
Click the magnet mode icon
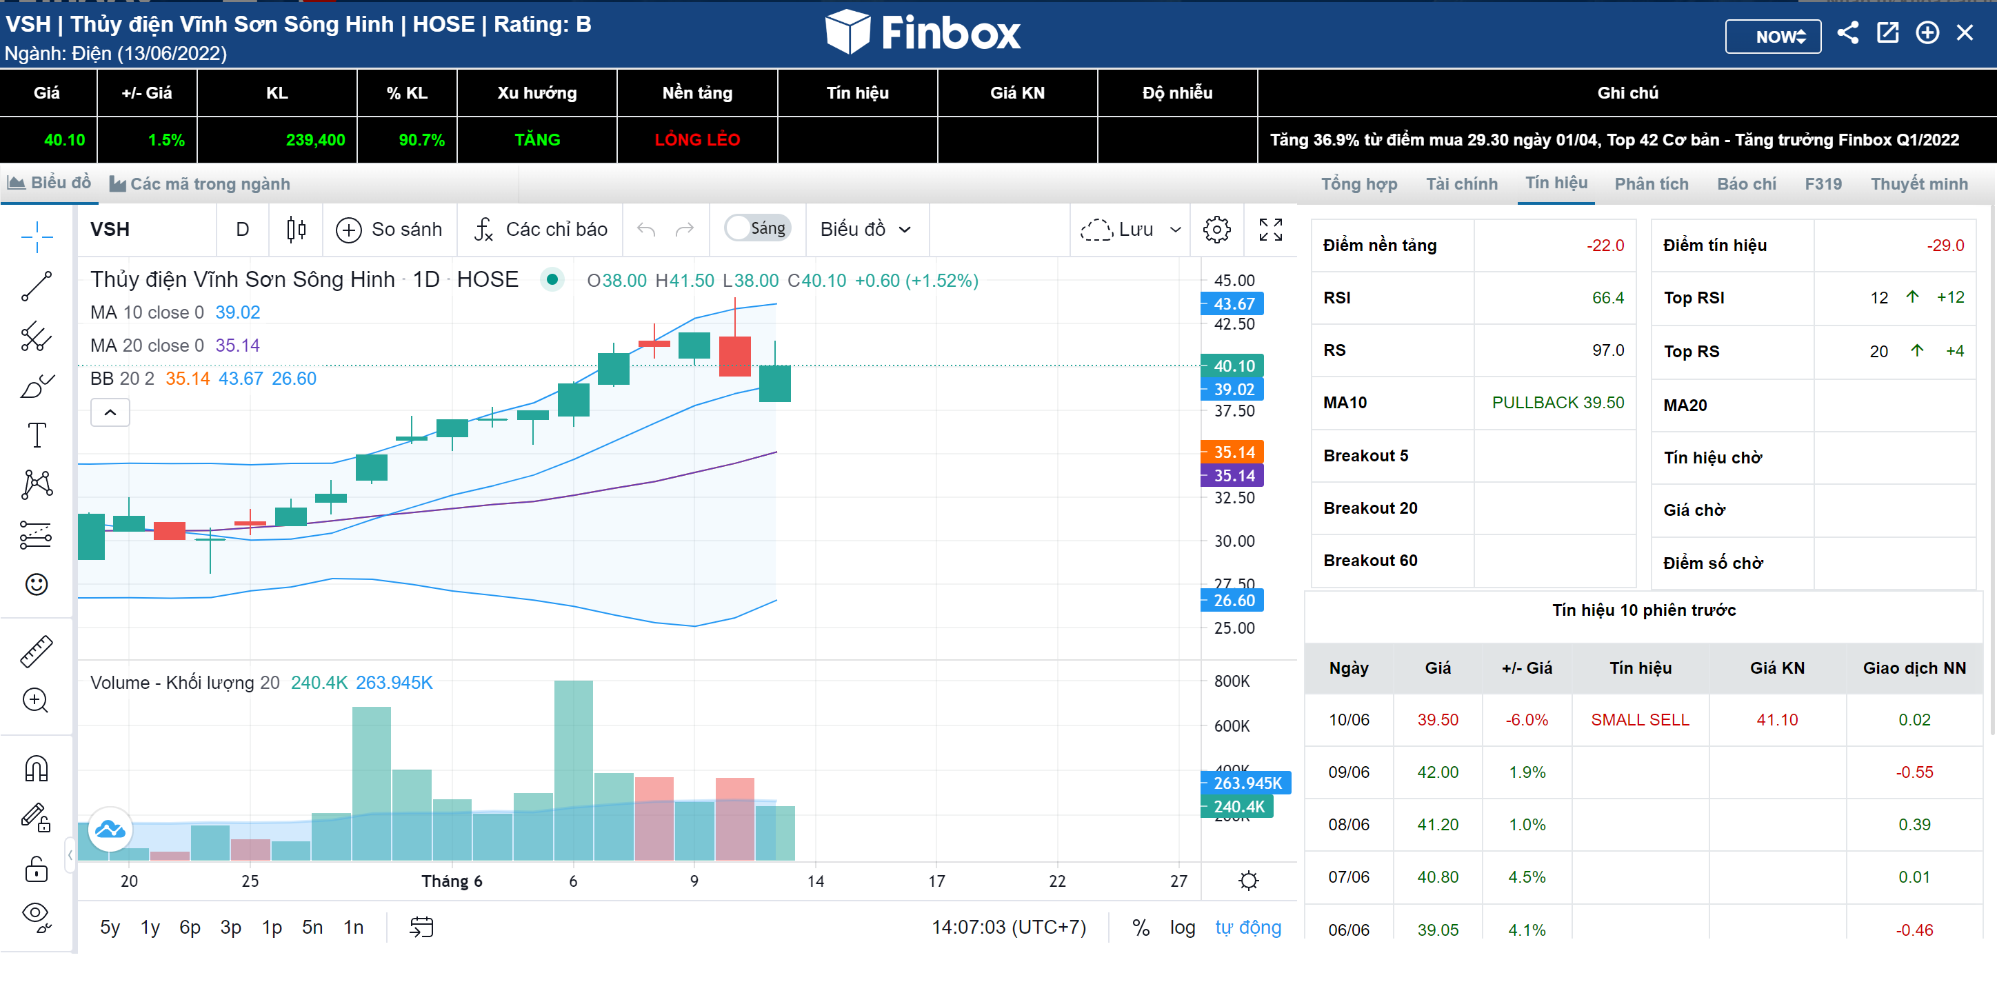(x=37, y=768)
